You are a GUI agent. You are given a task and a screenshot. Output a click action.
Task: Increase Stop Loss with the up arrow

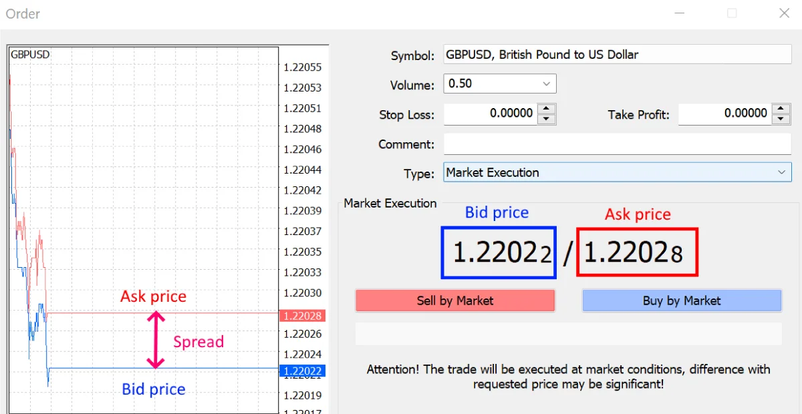pyautogui.click(x=547, y=110)
